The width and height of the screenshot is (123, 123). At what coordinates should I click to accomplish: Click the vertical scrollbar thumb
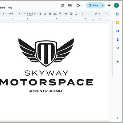point(112,49)
